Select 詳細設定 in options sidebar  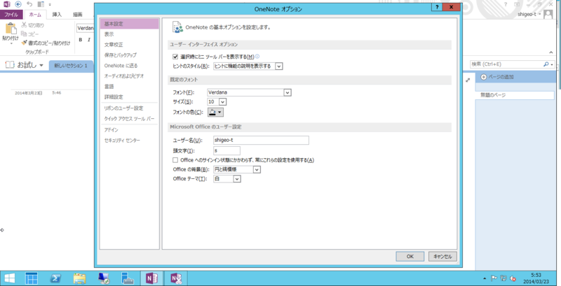[x=130, y=97]
